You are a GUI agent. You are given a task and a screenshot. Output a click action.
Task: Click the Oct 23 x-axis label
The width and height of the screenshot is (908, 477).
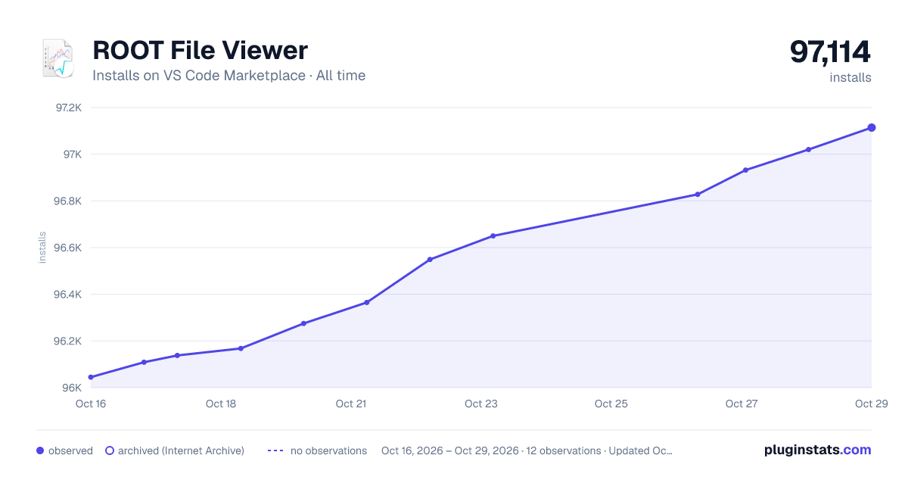pyautogui.click(x=481, y=404)
